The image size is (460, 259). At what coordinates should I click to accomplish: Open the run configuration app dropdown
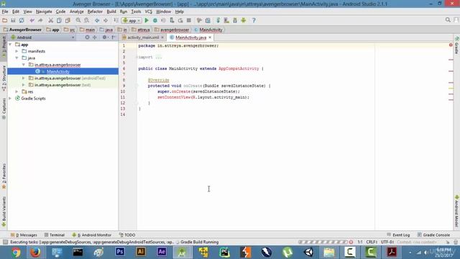pos(132,20)
